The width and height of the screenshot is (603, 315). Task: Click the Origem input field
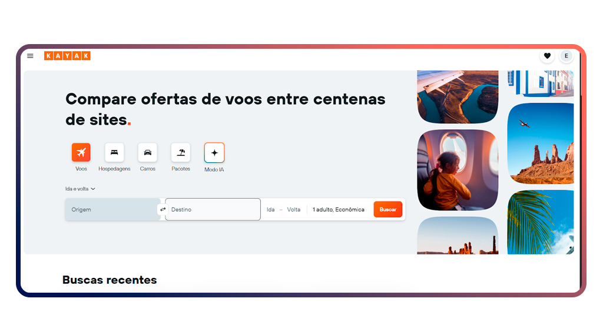point(112,209)
